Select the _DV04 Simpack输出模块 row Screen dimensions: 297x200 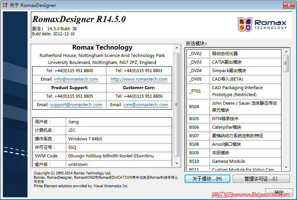(234, 71)
